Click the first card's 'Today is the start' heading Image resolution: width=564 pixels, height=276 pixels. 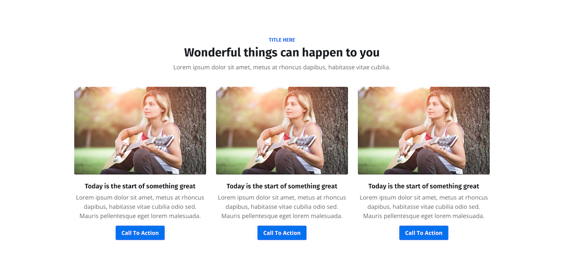(140, 186)
